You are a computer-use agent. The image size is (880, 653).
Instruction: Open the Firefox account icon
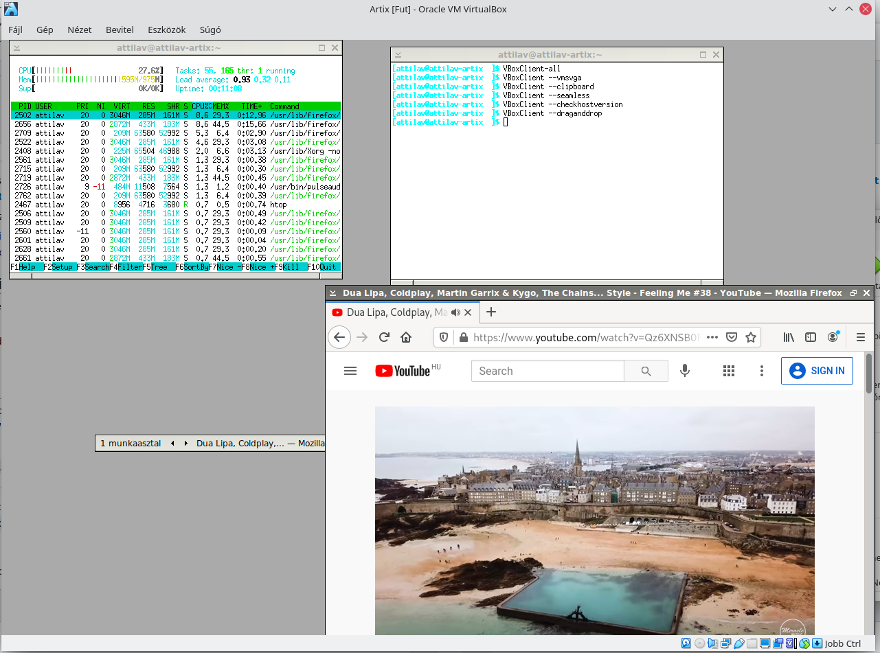pyautogui.click(x=833, y=337)
